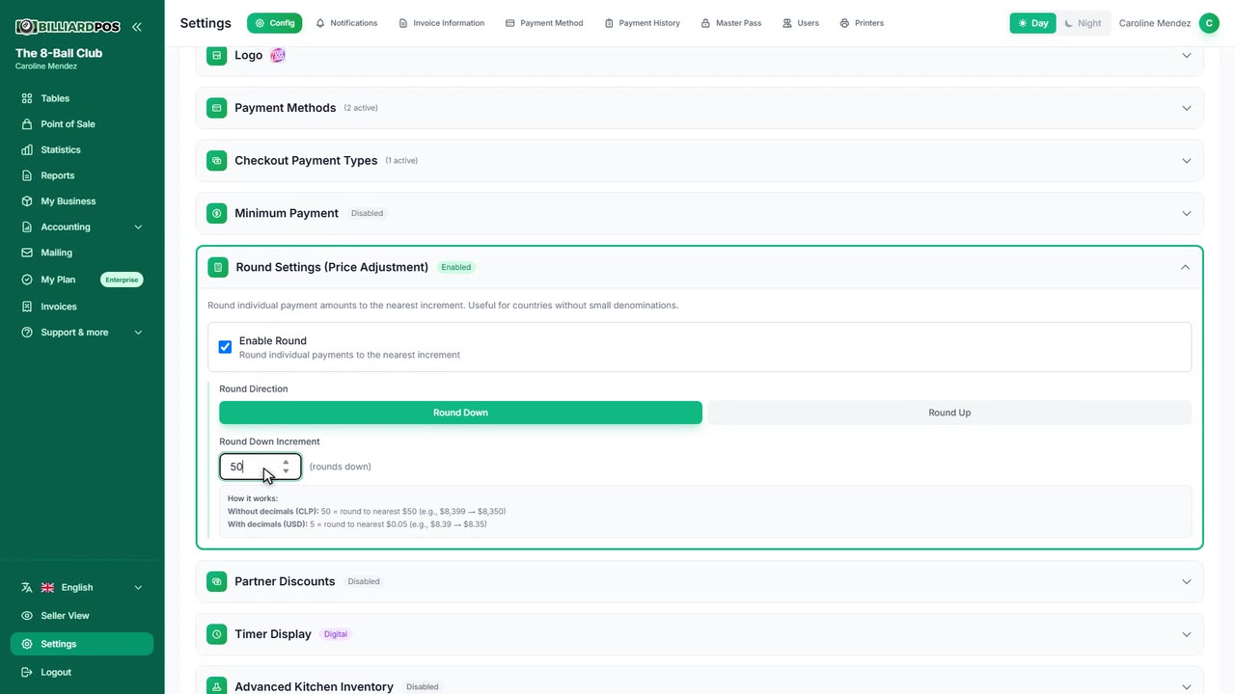Image resolution: width=1235 pixels, height=694 pixels.
Task: Click the Enterprise plan badge
Action: tap(122, 280)
